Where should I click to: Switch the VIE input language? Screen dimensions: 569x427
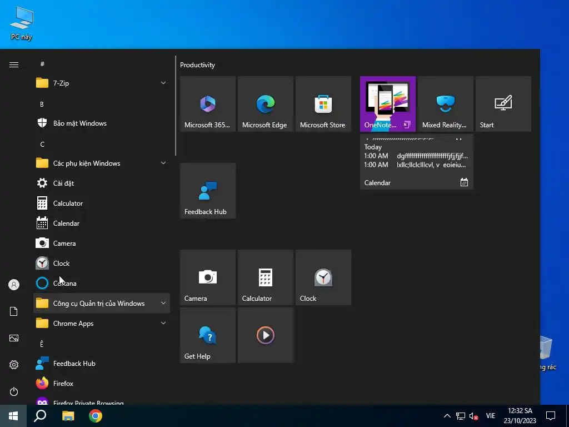pyautogui.click(x=491, y=416)
